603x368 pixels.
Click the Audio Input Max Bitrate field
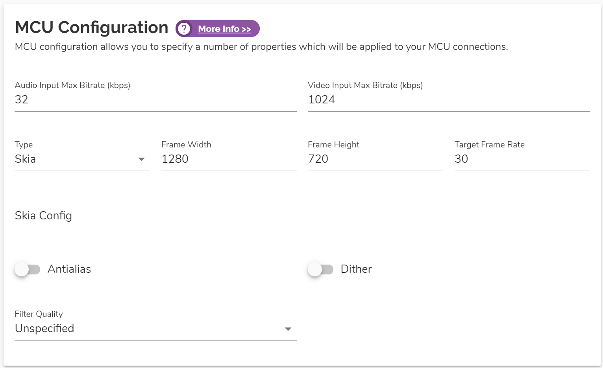pyautogui.click(x=155, y=100)
